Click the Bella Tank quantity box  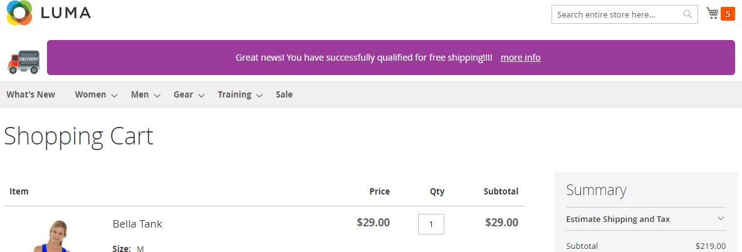(431, 224)
